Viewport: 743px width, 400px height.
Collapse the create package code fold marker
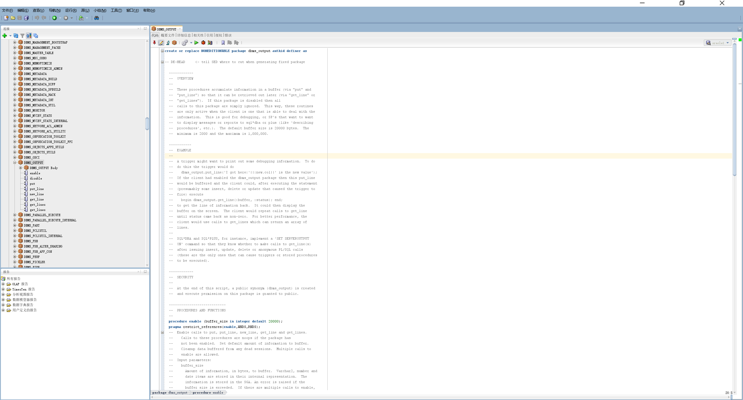coord(163,51)
